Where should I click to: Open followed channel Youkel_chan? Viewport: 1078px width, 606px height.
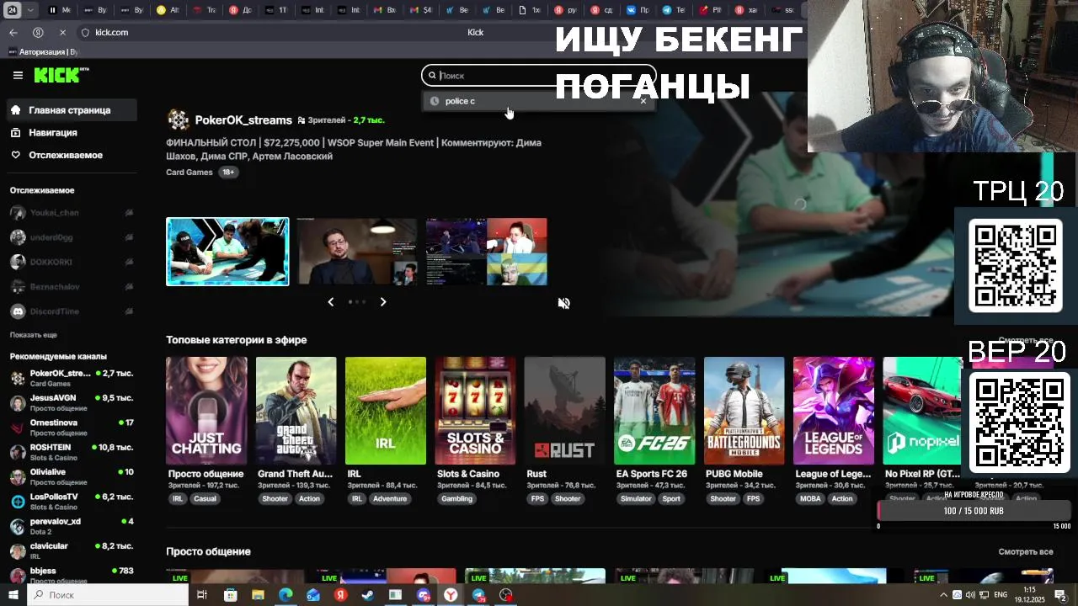tap(72, 213)
